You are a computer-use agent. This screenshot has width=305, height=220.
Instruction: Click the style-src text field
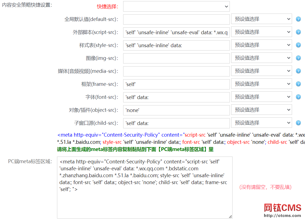pos(176,45)
